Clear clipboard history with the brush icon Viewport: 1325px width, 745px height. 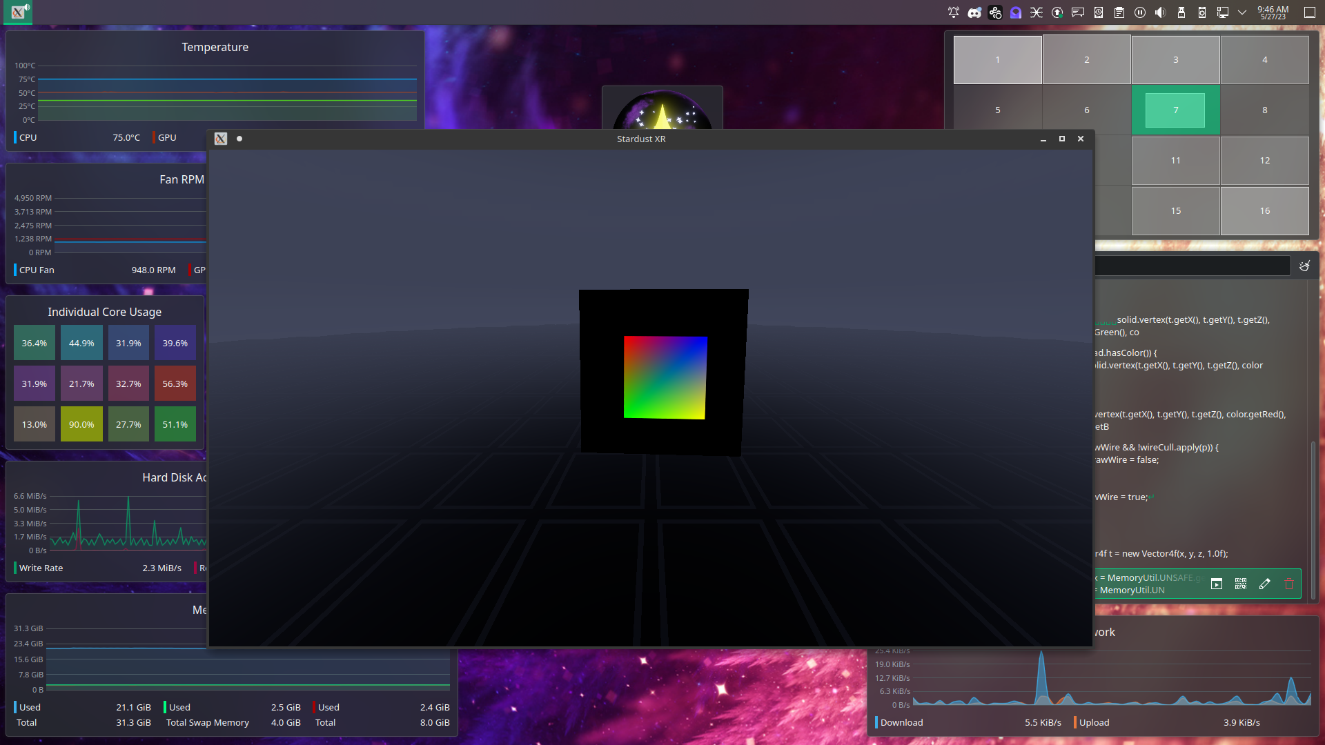(x=1306, y=265)
